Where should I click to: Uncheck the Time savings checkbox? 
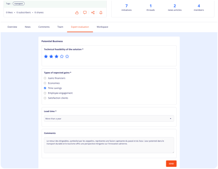[x=45, y=88]
